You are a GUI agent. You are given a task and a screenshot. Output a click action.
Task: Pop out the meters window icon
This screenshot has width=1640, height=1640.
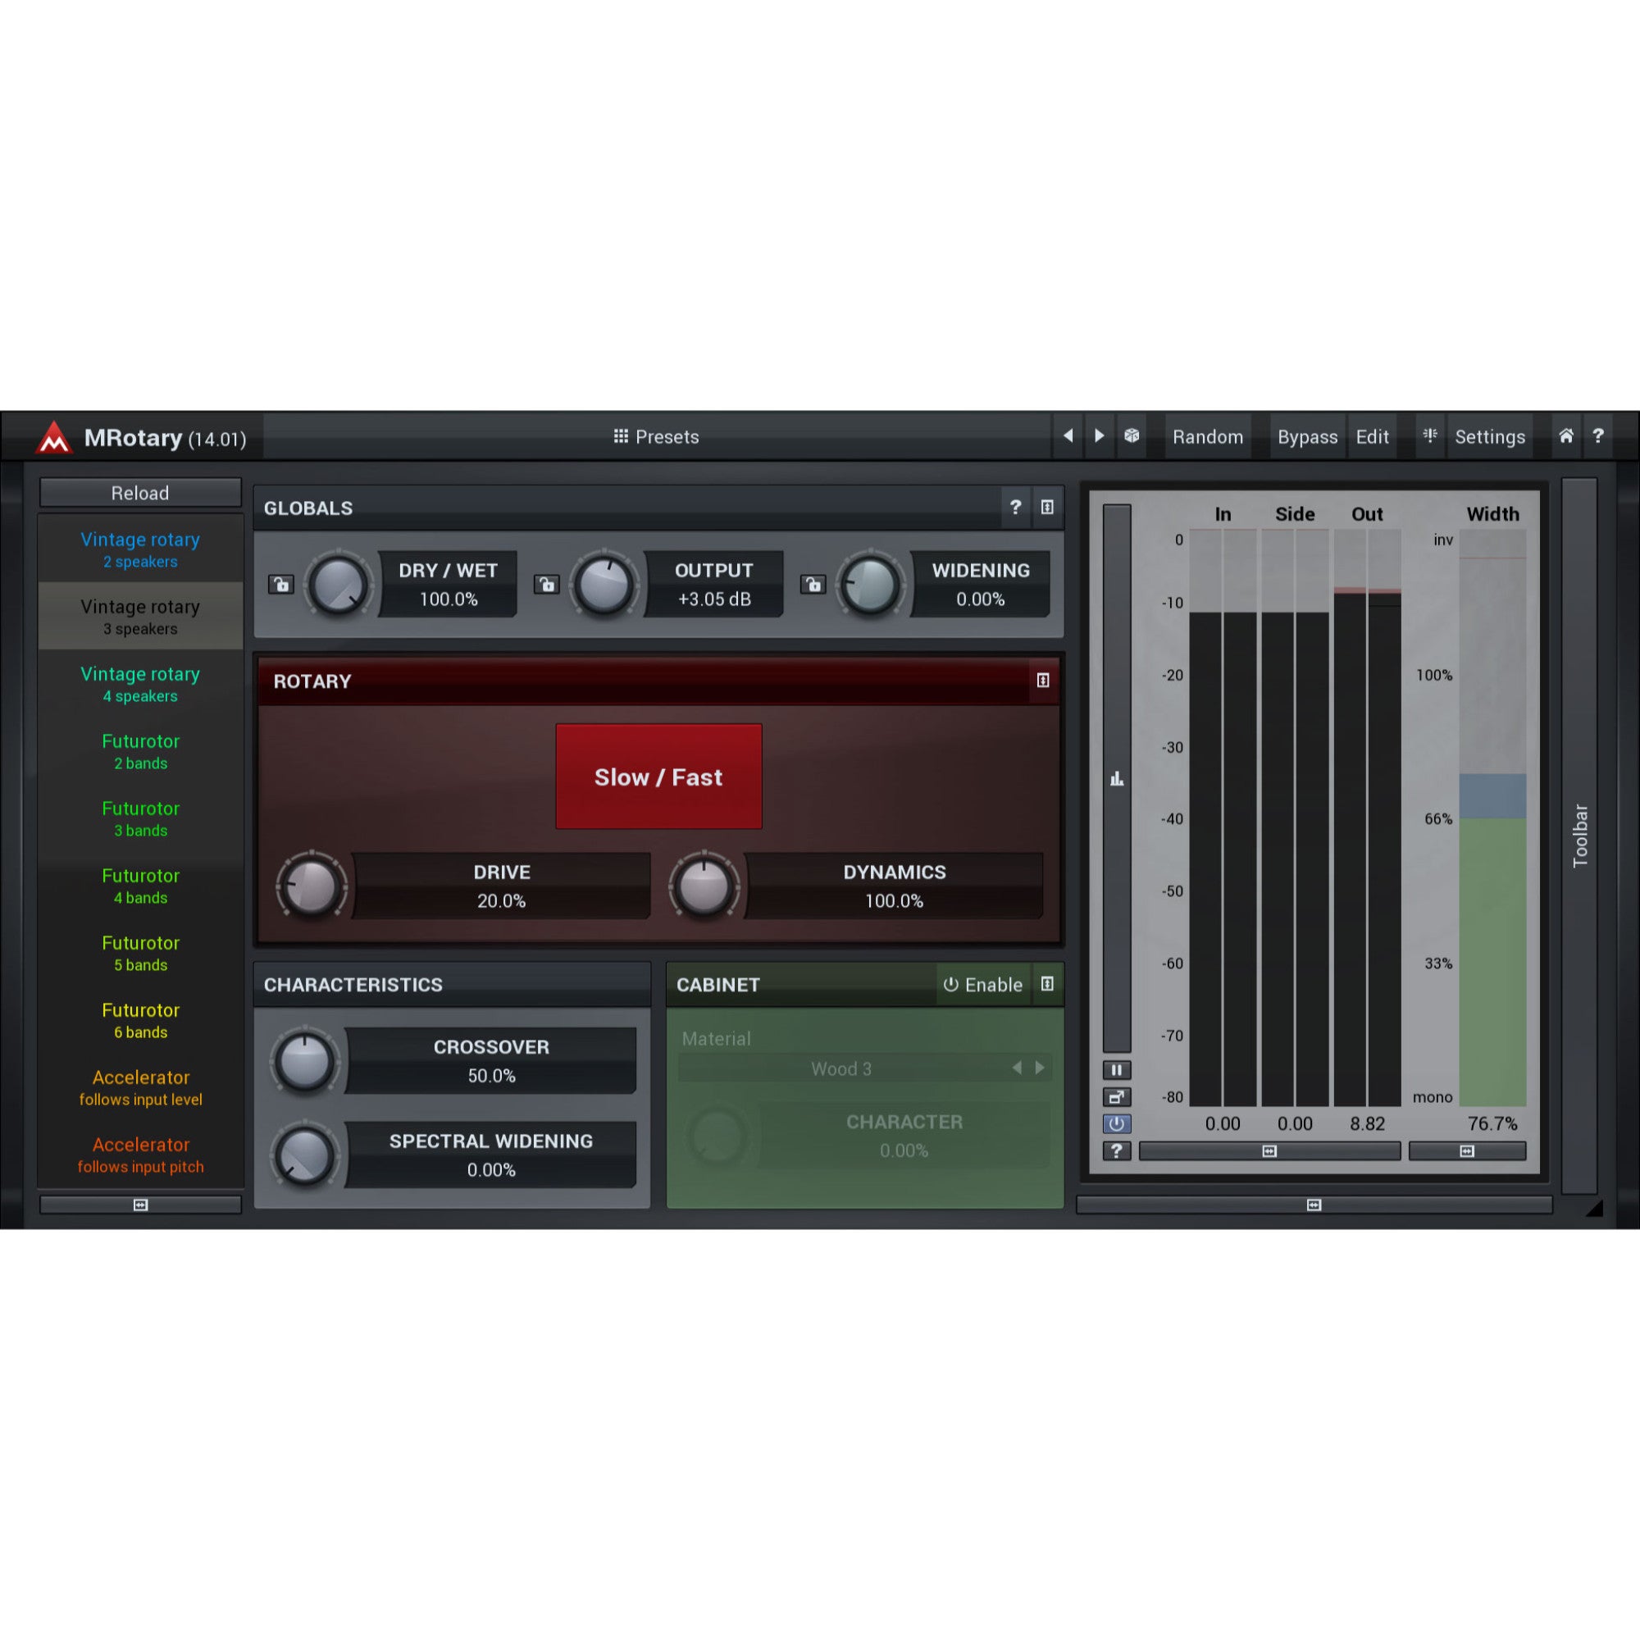[x=1117, y=1096]
